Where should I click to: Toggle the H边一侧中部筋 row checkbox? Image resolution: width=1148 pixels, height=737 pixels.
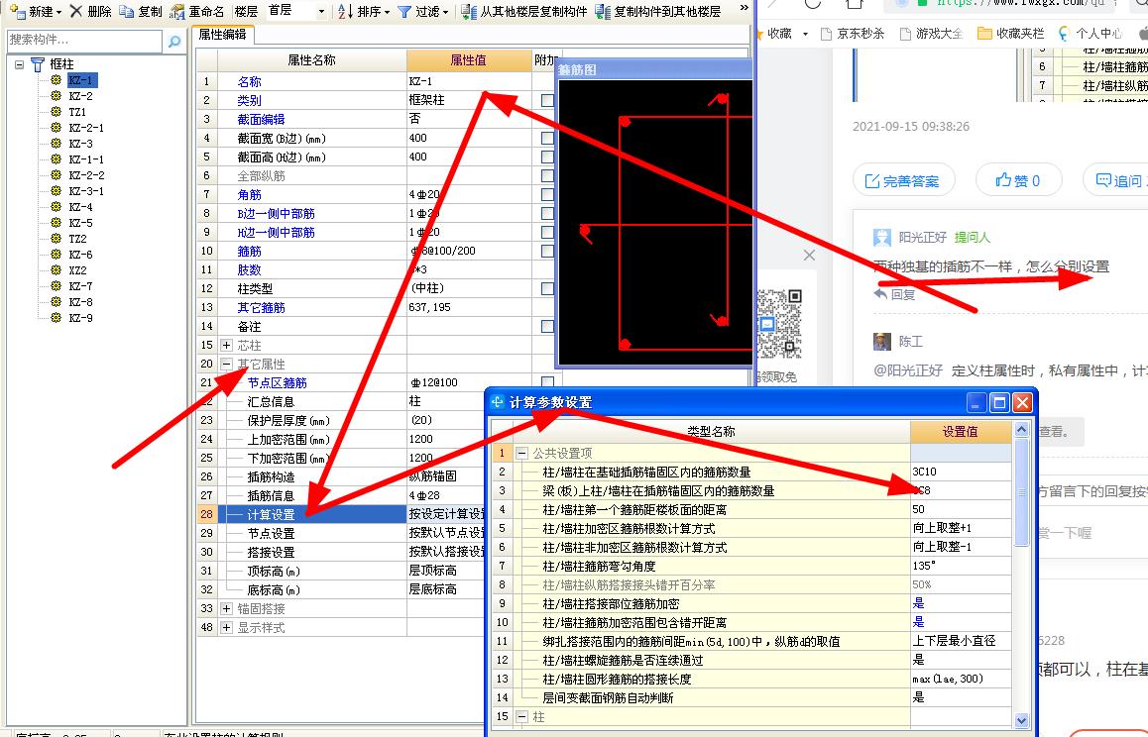coord(547,232)
